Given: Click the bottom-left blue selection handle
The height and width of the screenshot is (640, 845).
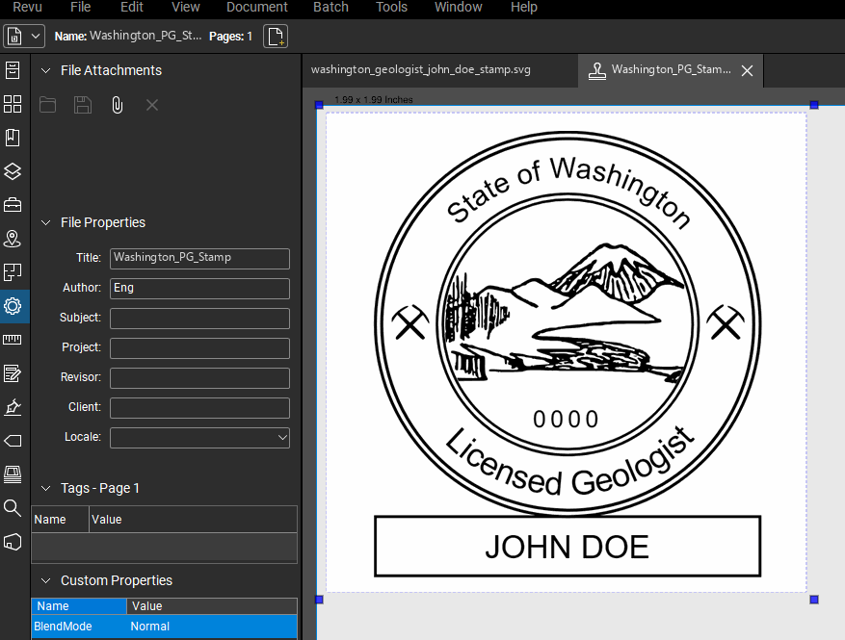Looking at the screenshot, I should 319,600.
